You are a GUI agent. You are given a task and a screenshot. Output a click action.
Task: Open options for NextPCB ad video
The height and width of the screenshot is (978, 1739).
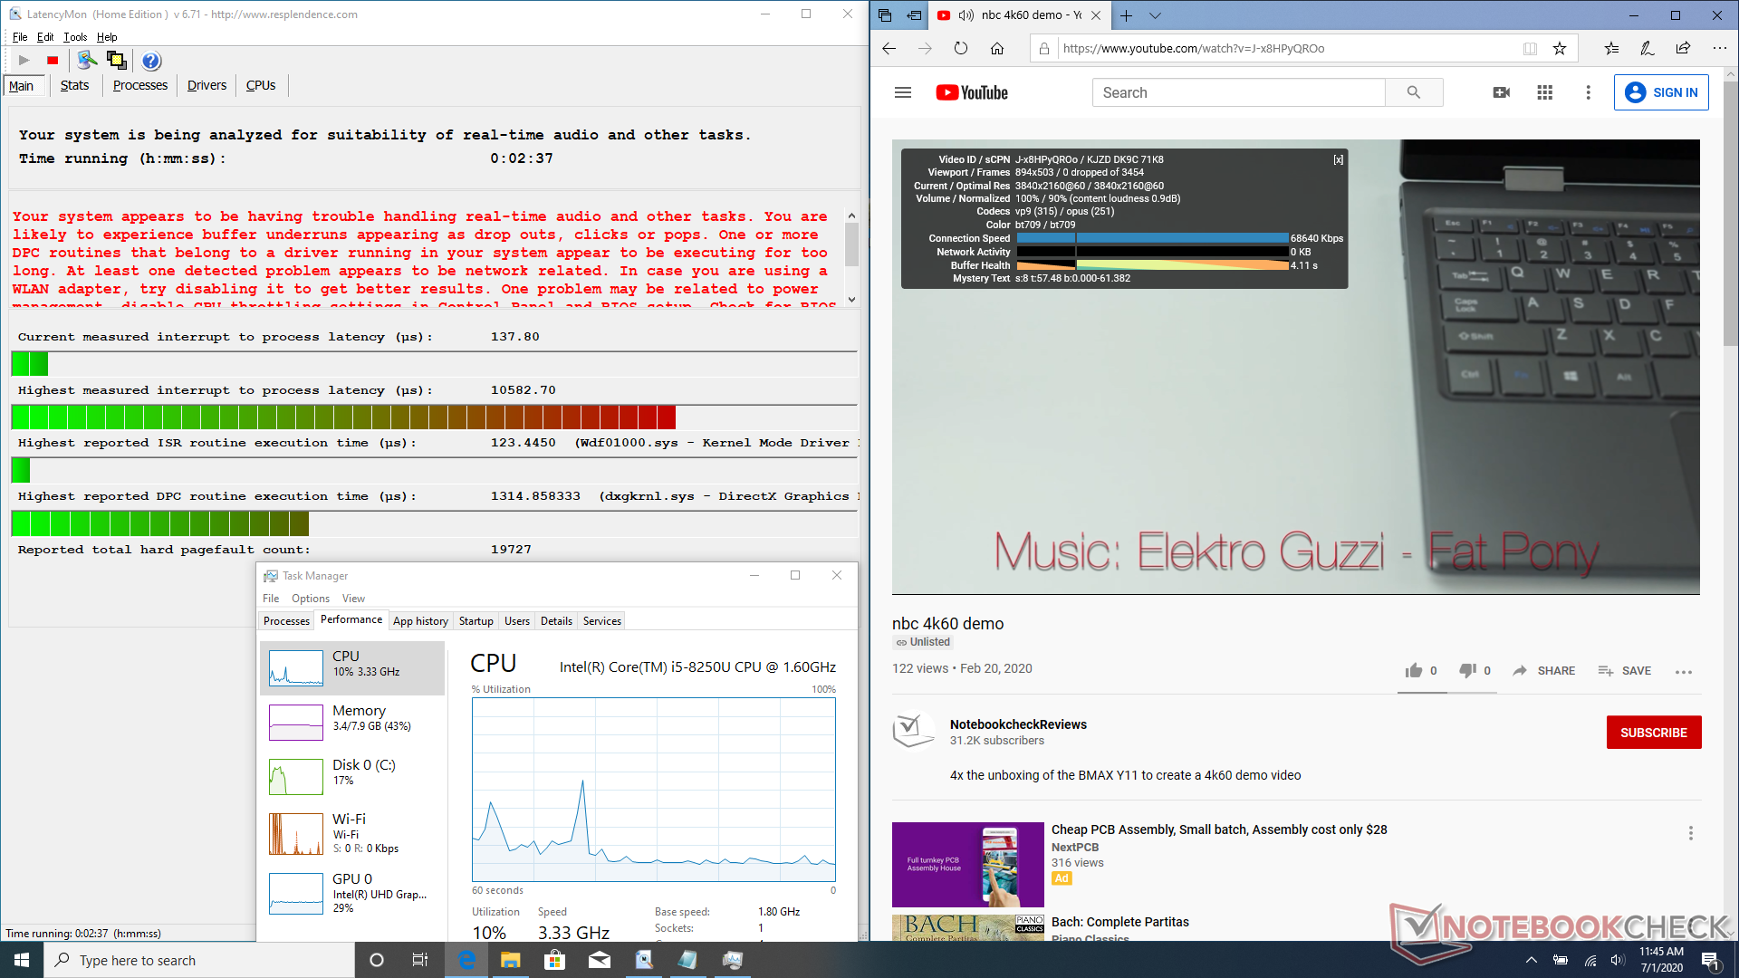tap(1690, 833)
